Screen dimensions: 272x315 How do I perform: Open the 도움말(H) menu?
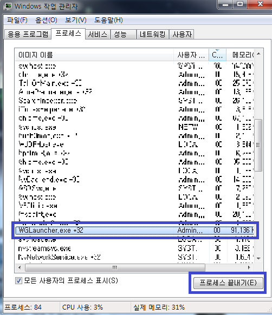tap(108, 20)
